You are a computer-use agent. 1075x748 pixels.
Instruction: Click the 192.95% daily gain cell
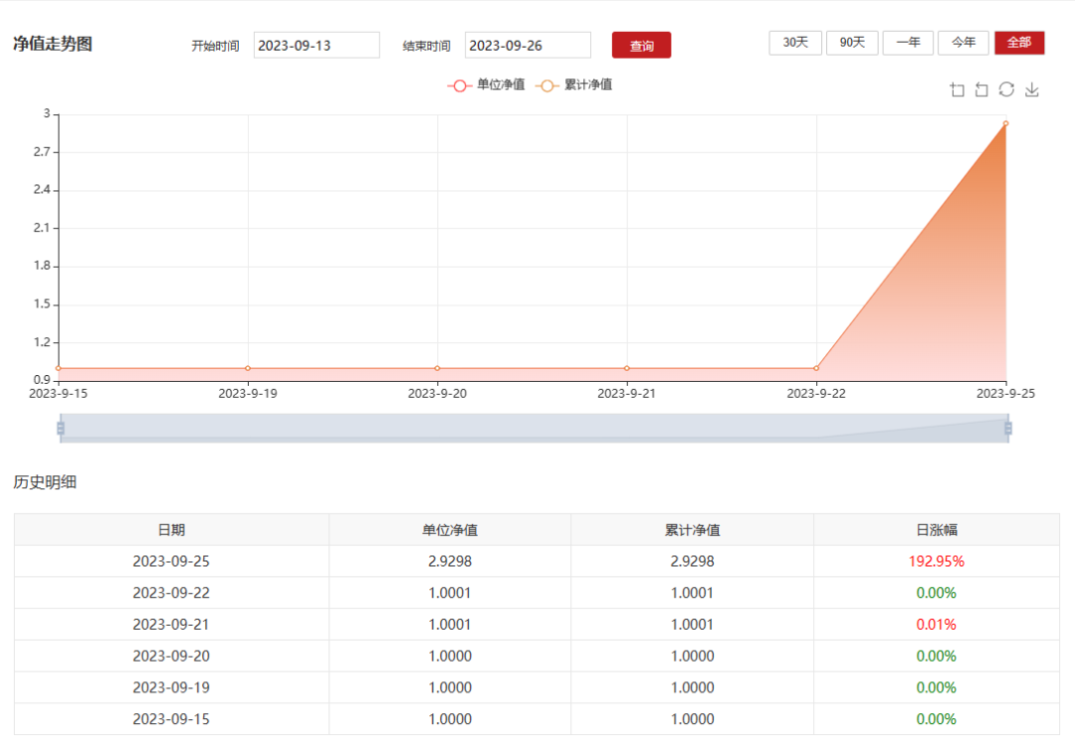pos(936,561)
